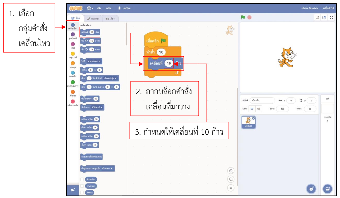This screenshot has height=198, width=340.
Task: Enable the ตำแหน่ง x stage display checkbox
Action: click(82, 180)
